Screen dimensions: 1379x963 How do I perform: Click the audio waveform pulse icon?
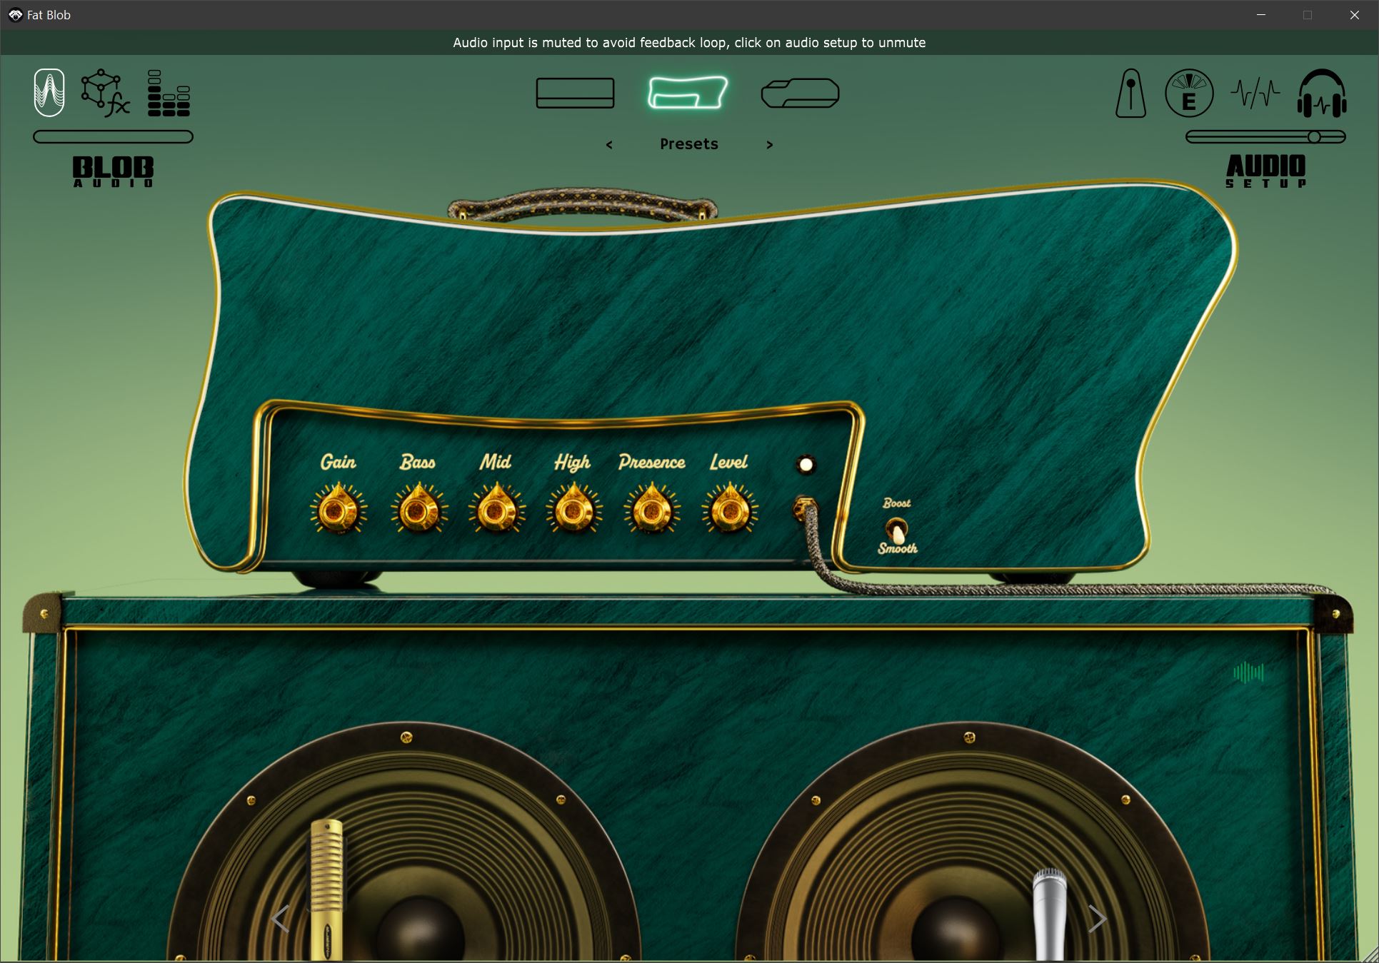[1255, 94]
